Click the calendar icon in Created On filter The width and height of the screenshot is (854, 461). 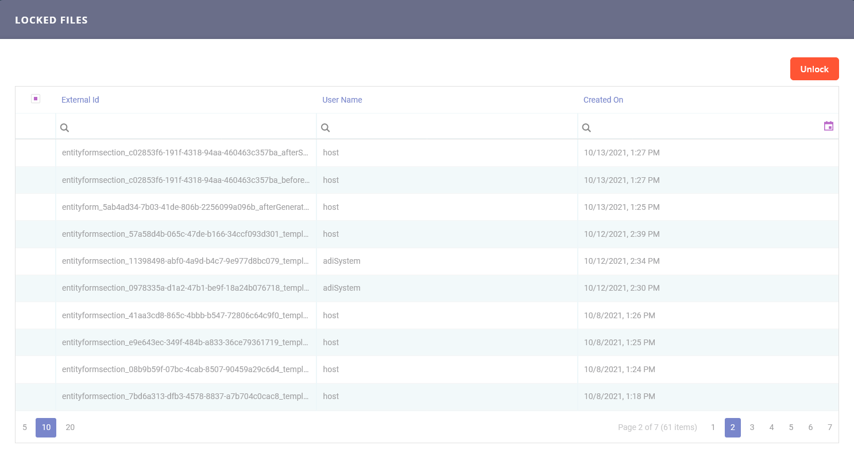pos(828,126)
